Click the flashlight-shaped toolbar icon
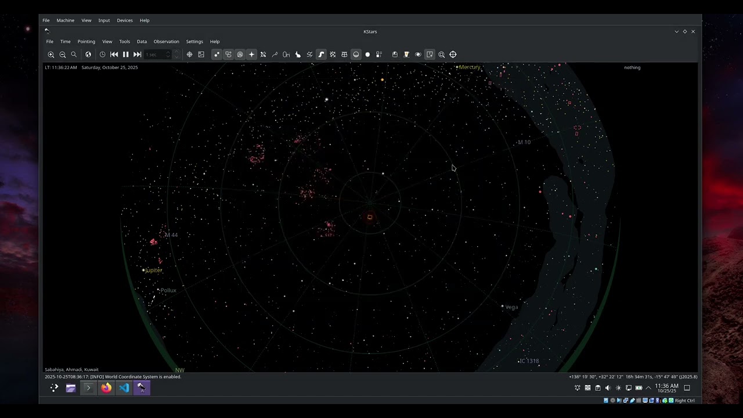 (x=406, y=55)
